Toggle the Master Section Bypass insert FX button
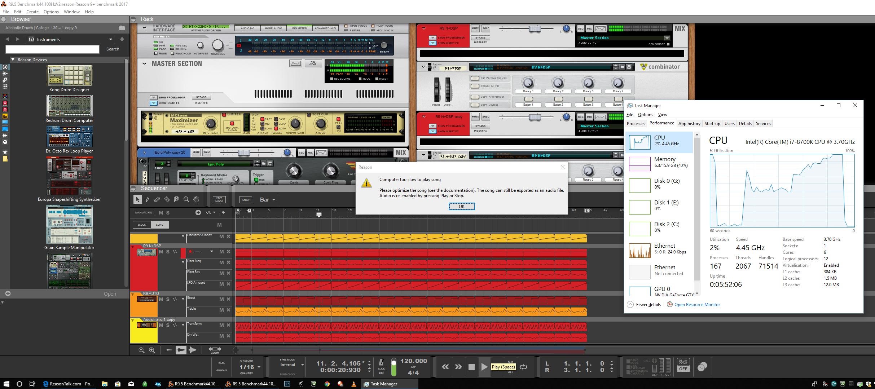The height and width of the screenshot is (389, 875). (201, 97)
